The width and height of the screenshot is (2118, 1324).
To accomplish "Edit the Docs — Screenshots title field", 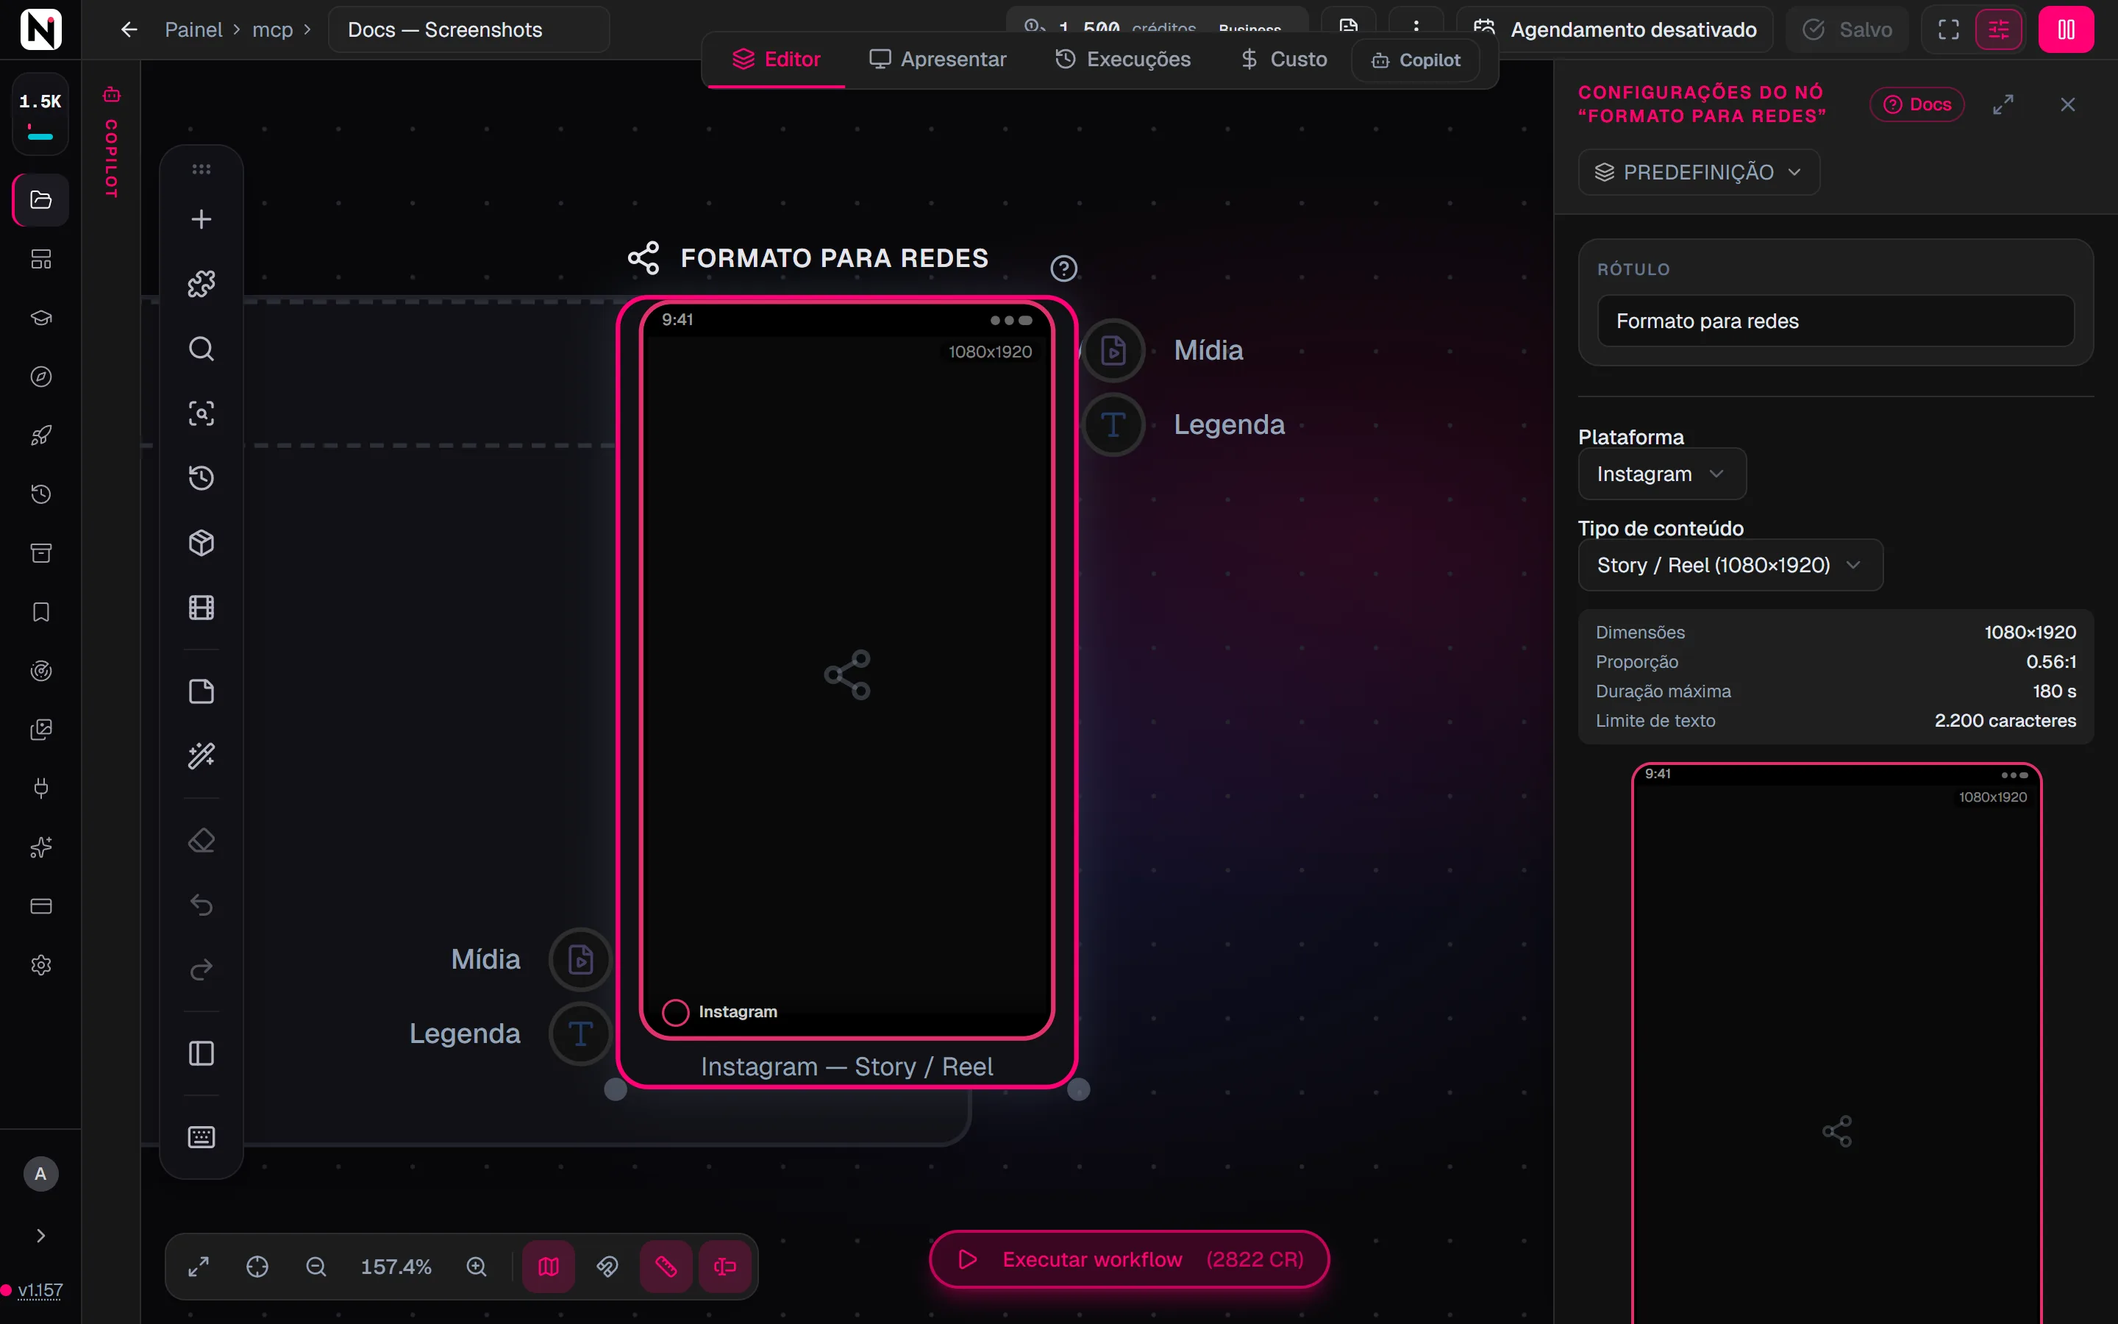I will pyautogui.click(x=469, y=29).
